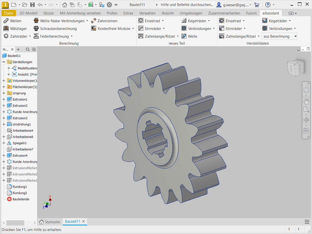
Task: Click the Welle icon under neues Teil
Action: (184, 37)
